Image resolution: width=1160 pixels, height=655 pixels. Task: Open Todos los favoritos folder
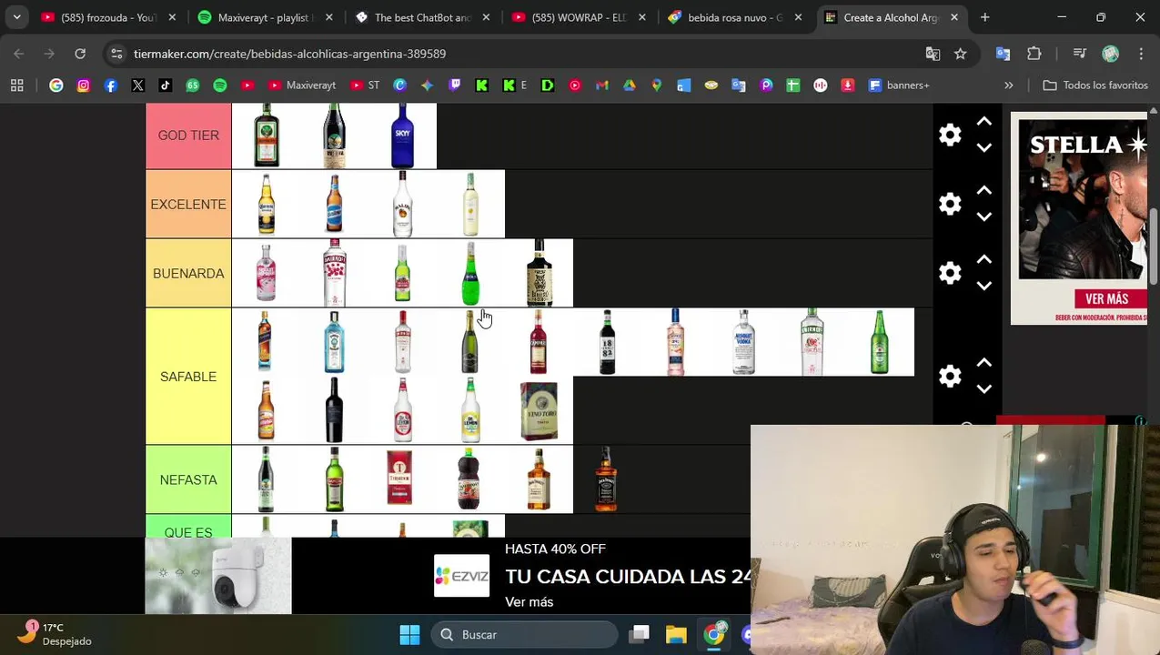pyautogui.click(x=1095, y=85)
